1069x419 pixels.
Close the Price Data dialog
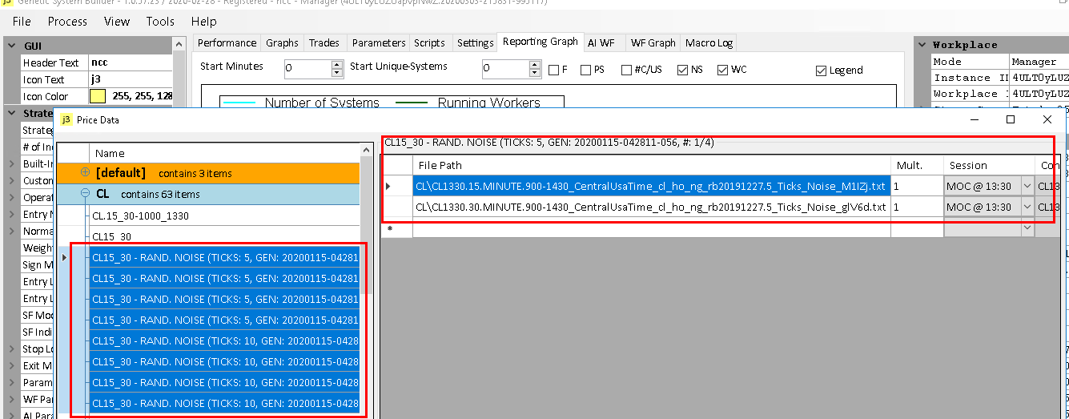[1047, 119]
